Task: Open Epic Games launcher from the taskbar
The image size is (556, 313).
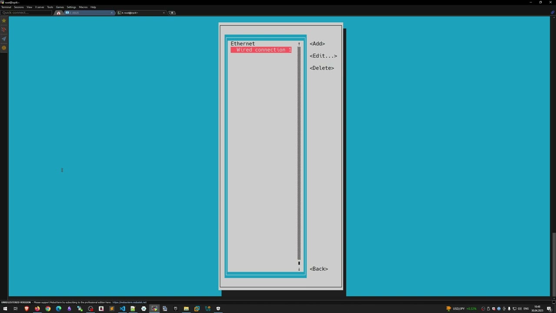Action: pyautogui.click(x=175, y=309)
